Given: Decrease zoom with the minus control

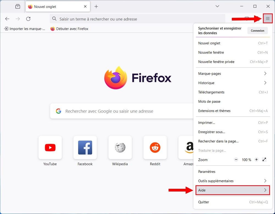Looking at the screenshot, I should click(x=236, y=160).
